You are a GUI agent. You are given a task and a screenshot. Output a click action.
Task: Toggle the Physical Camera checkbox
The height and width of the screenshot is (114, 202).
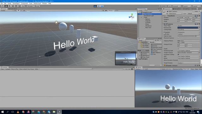pos(178,38)
